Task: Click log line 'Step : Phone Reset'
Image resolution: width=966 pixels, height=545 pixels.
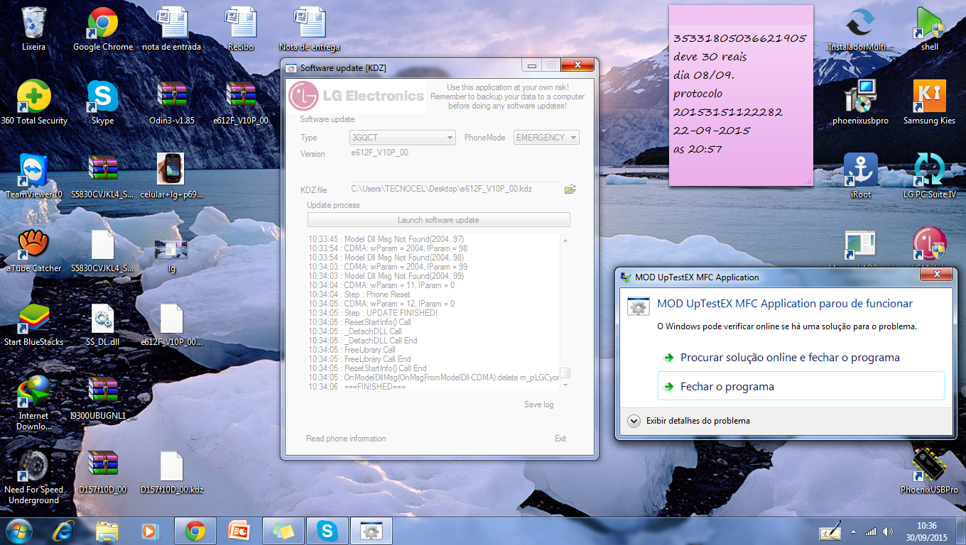Action: [359, 294]
